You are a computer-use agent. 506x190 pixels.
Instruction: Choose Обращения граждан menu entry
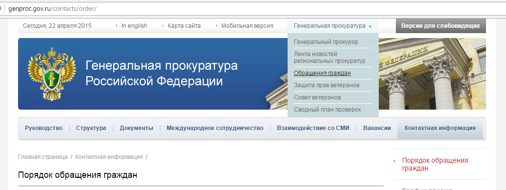click(322, 73)
